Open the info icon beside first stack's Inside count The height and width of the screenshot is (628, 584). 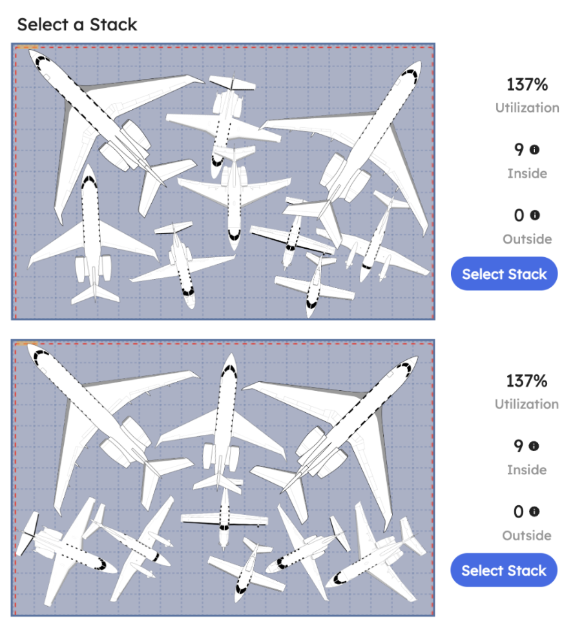tap(534, 149)
